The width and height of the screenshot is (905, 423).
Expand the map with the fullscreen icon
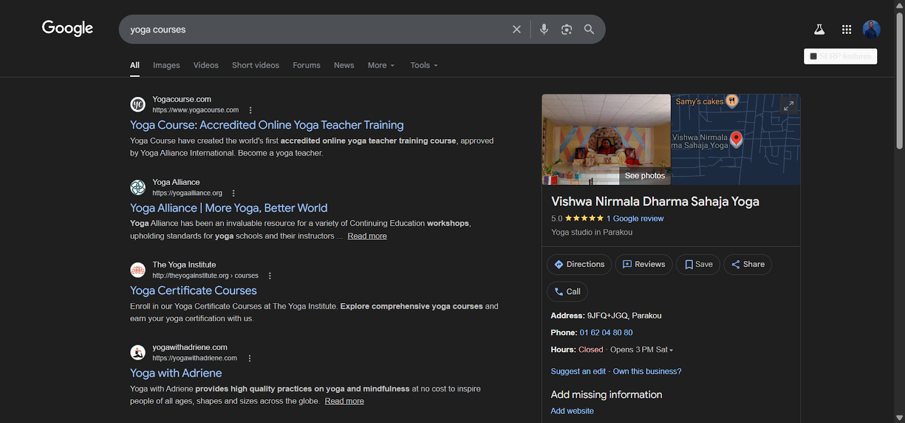point(788,106)
